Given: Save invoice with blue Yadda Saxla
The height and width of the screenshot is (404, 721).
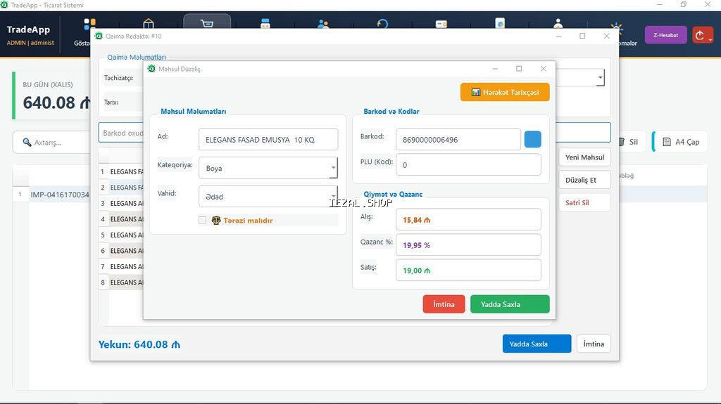Looking at the screenshot, I should 537,344.
